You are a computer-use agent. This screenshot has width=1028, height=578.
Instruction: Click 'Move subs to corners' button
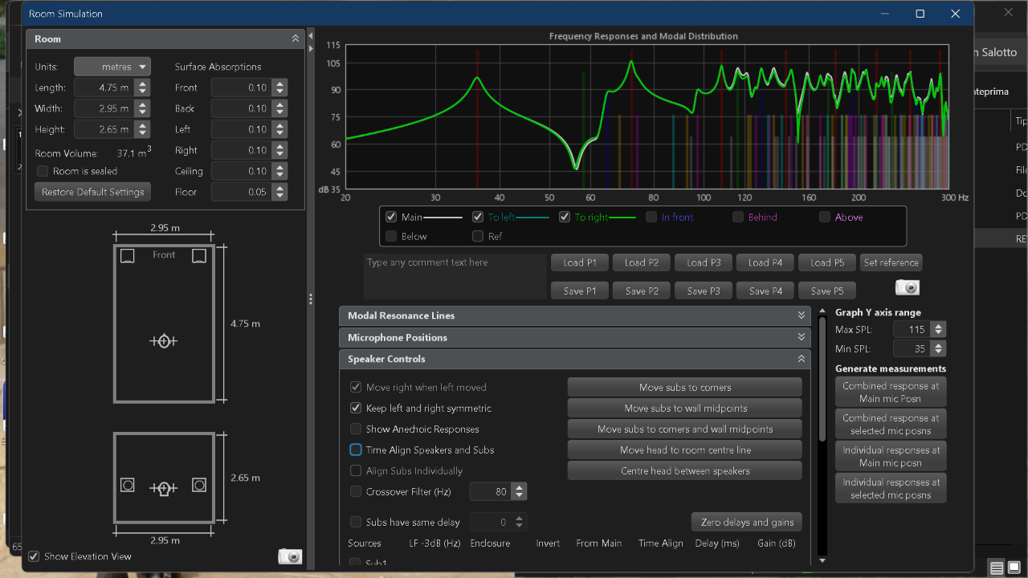point(685,387)
